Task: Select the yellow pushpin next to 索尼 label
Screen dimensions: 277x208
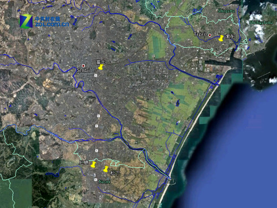Action: click(x=221, y=38)
